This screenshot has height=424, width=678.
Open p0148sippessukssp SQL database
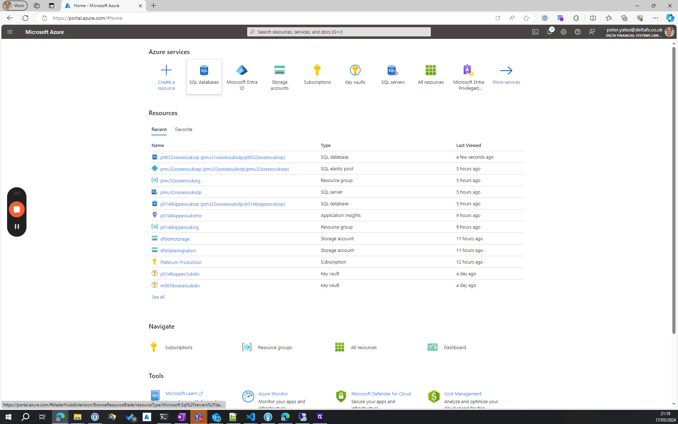[x=222, y=204]
